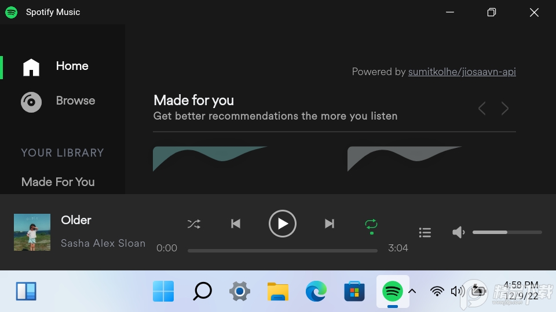Open Windows Widgets from taskbar
This screenshot has width=556, height=312.
pos(26,291)
